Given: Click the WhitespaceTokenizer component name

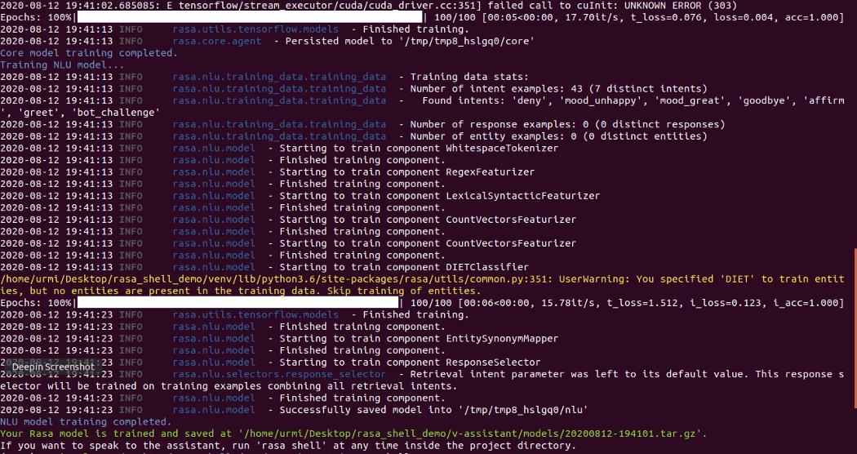Looking at the screenshot, I should [x=501, y=149].
